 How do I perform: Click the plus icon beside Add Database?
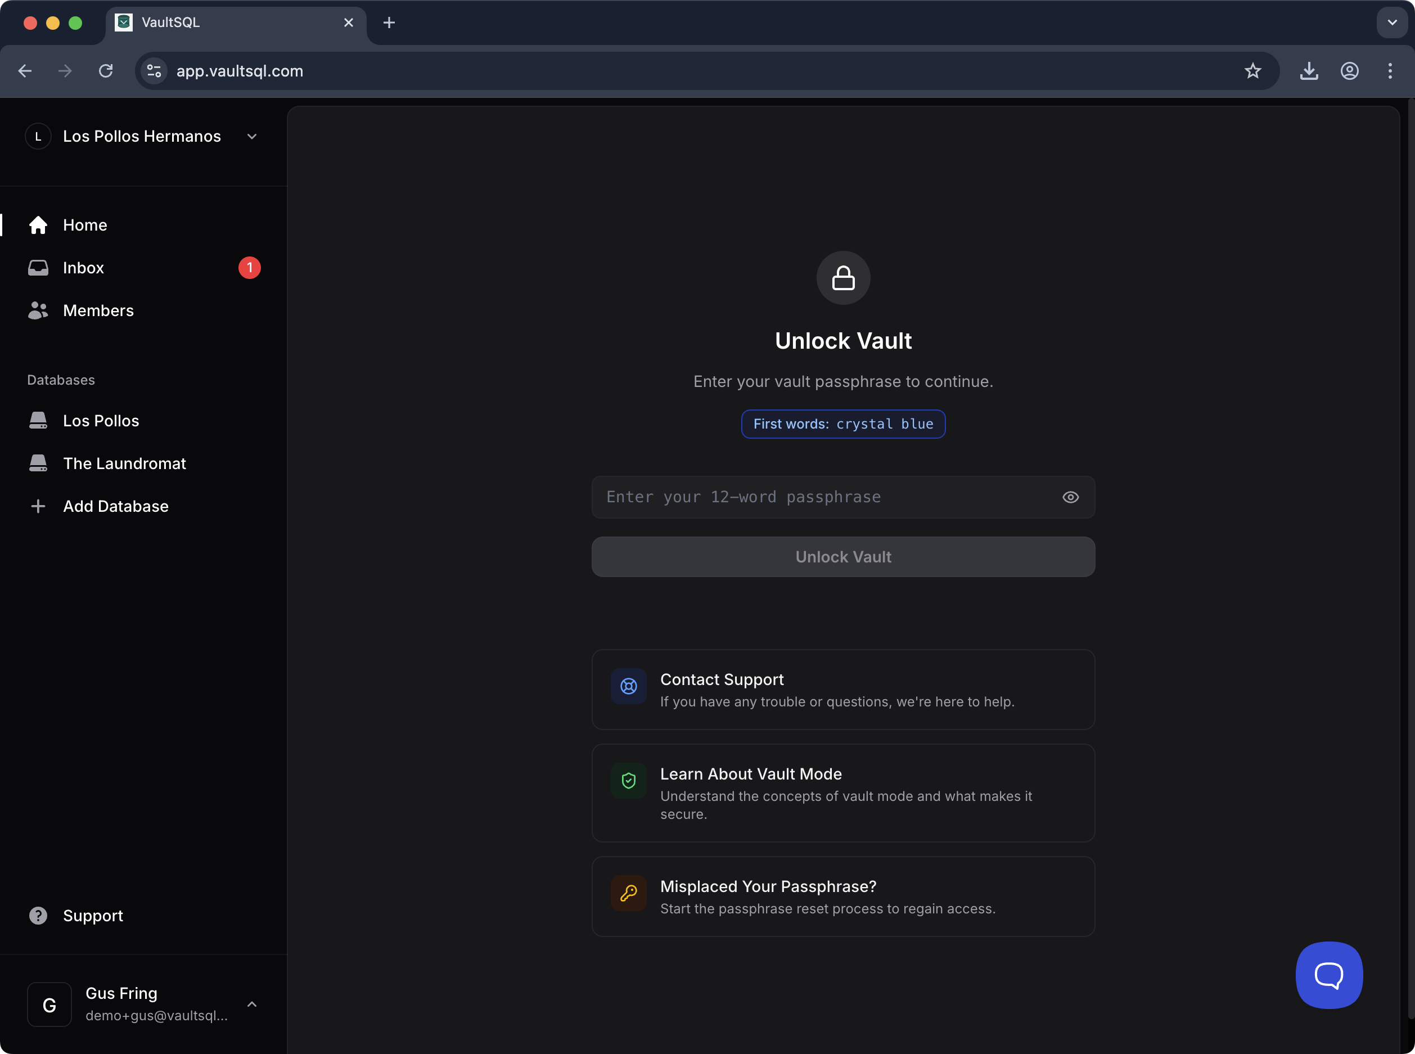tap(38, 507)
